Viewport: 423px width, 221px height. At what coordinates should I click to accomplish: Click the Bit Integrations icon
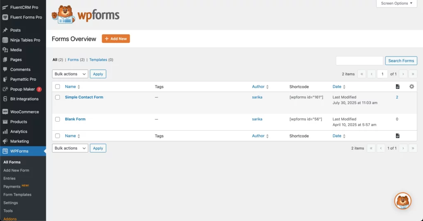(x=5, y=99)
